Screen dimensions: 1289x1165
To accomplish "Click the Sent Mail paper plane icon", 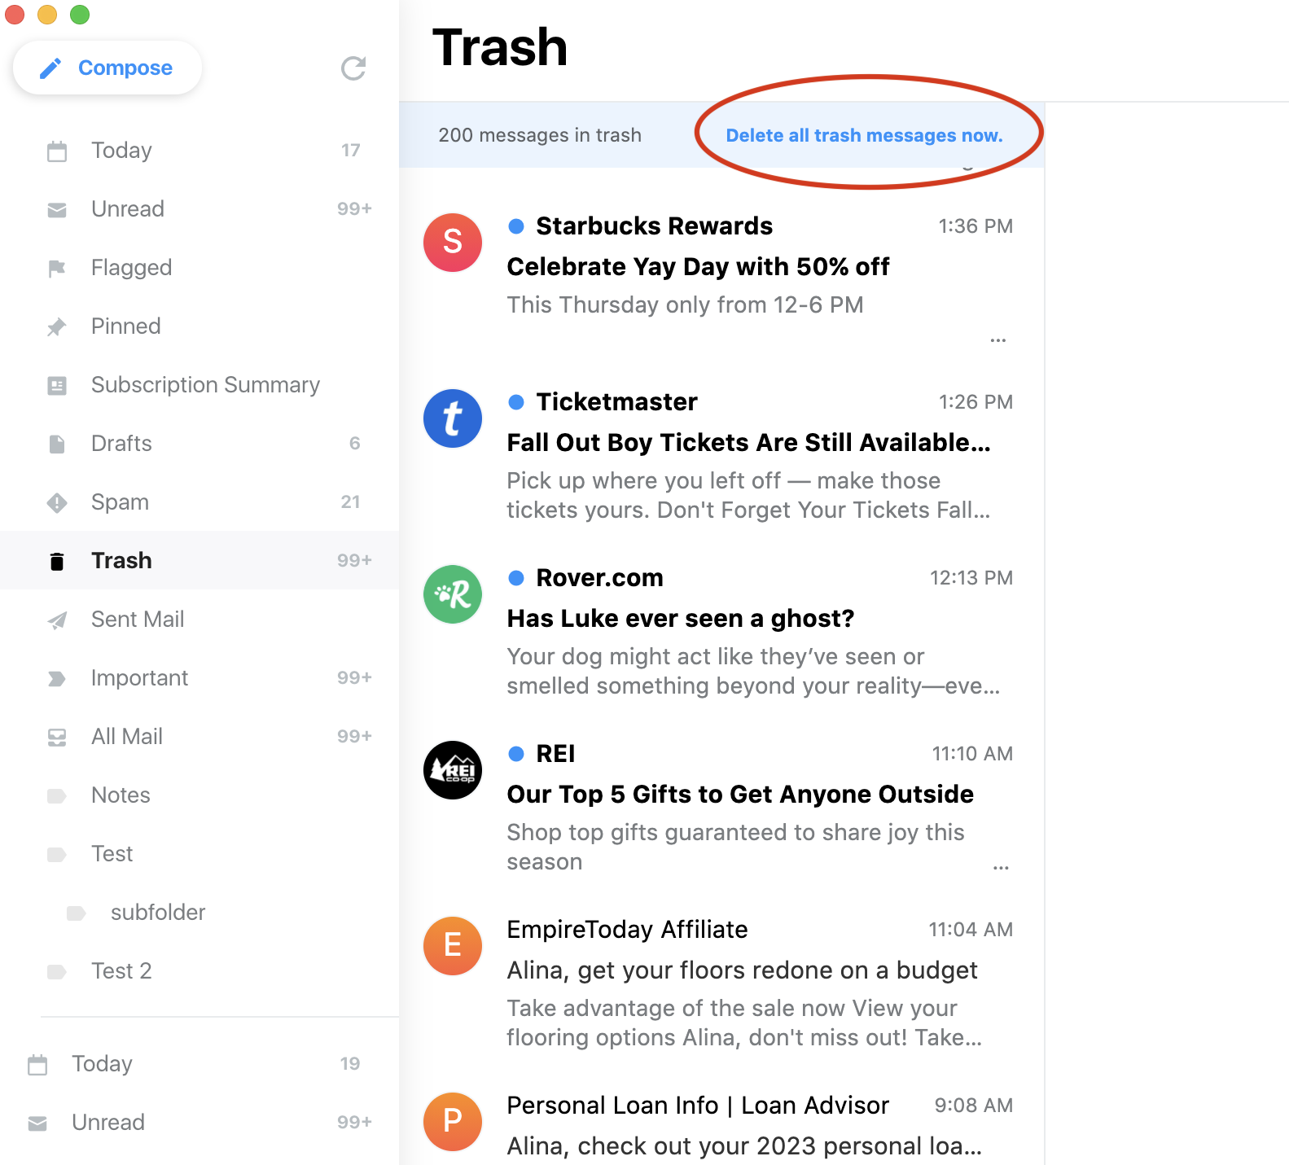I will 57,620.
